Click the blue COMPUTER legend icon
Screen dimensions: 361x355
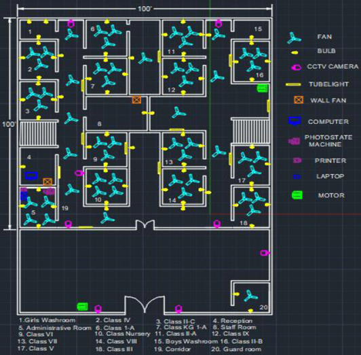[294, 121]
